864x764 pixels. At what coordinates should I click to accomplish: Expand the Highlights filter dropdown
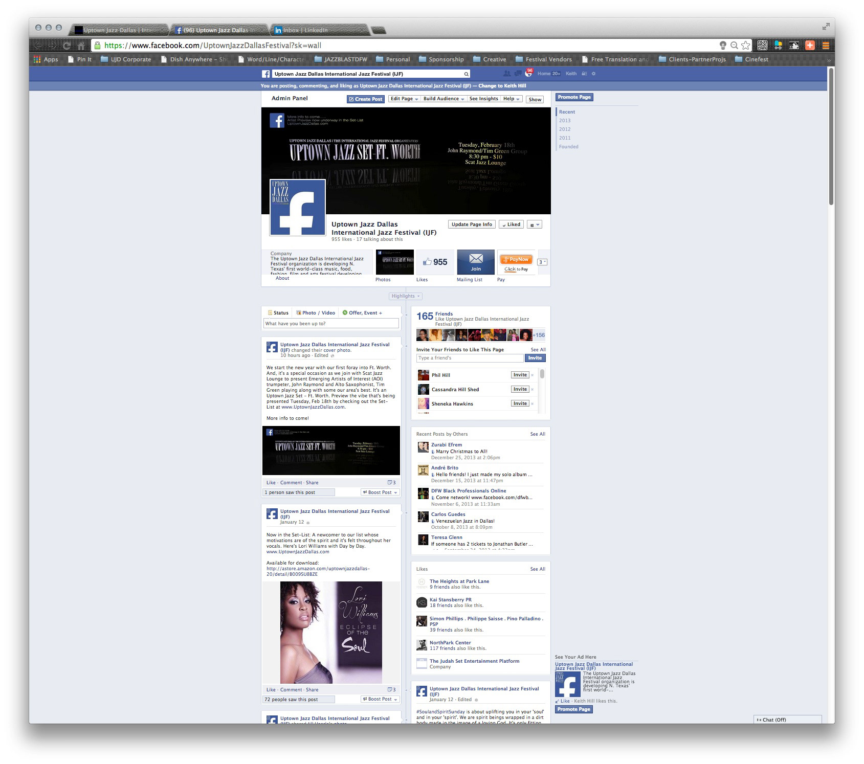pyautogui.click(x=405, y=296)
